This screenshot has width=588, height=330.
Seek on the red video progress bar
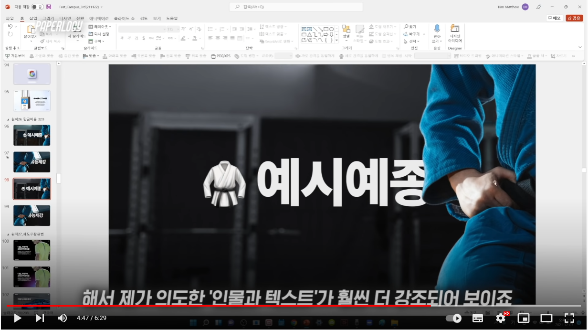[294, 306]
